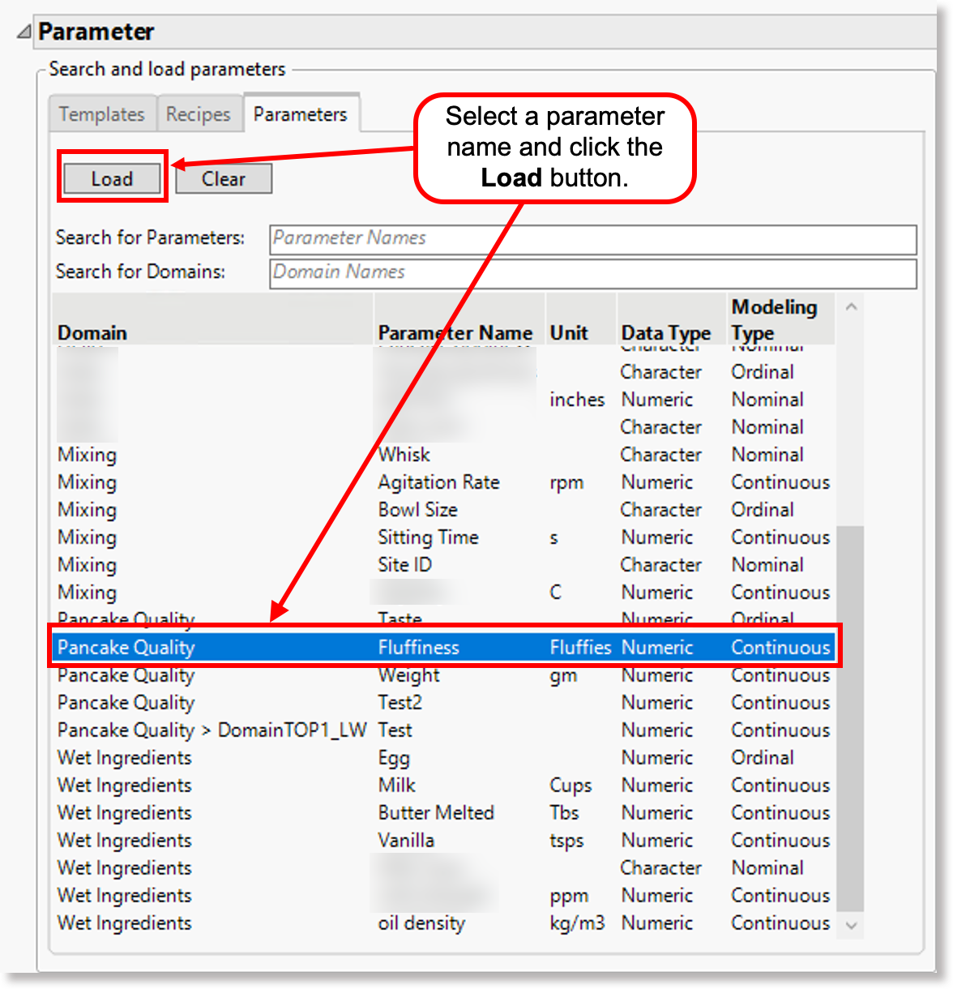The height and width of the screenshot is (989, 953).
Task: Switch to the Templates tab
Action: (101, 114)
